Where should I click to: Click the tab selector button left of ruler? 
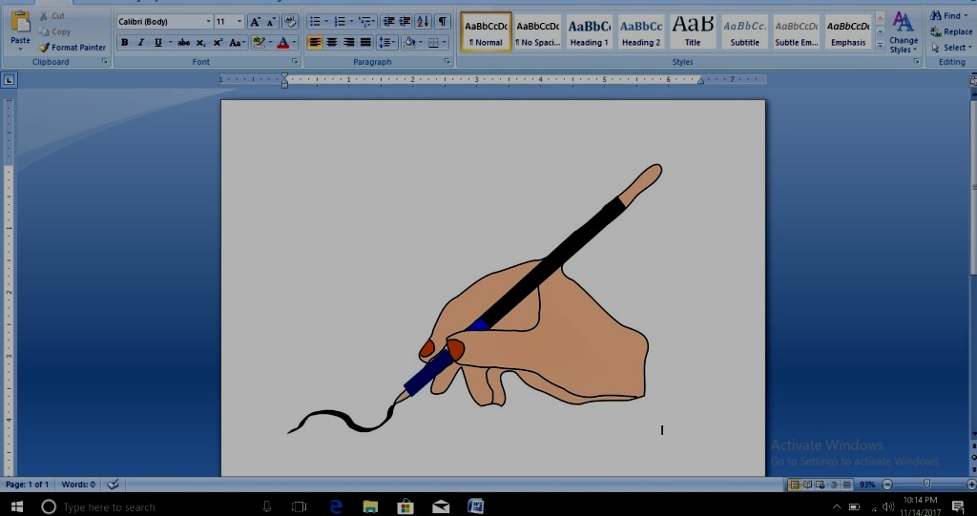click(10, 80)
